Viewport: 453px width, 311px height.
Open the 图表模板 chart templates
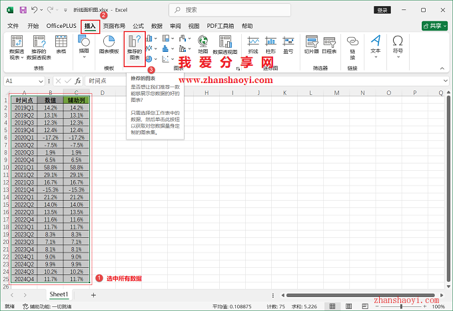click(x=109, y=45)
